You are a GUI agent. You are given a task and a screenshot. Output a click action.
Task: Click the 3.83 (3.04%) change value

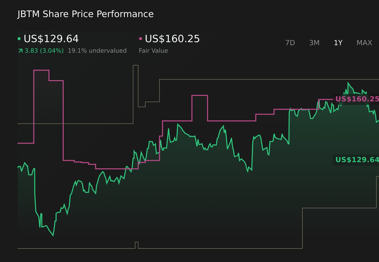pyautogui.click(x=44, y=51)
